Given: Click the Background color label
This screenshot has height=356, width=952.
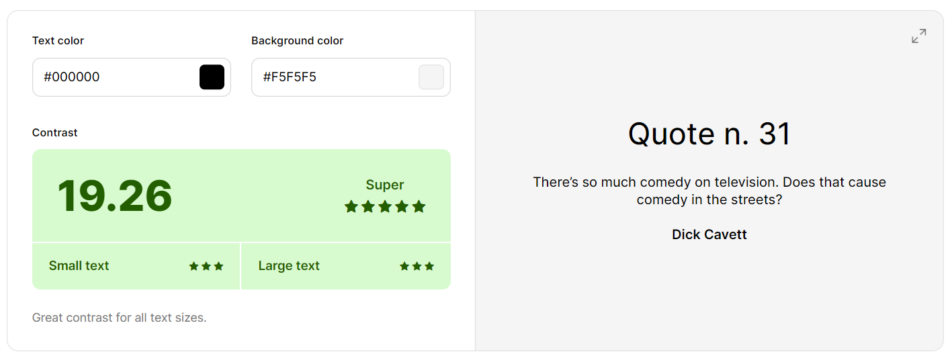Looking at the screenshot, I should (297, 41).
